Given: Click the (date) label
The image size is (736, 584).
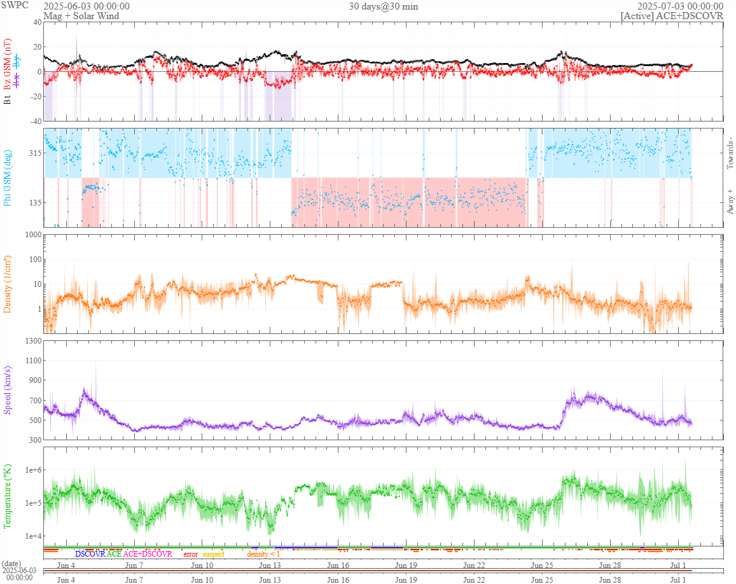Looking at the screenshot, I should 11,564.
